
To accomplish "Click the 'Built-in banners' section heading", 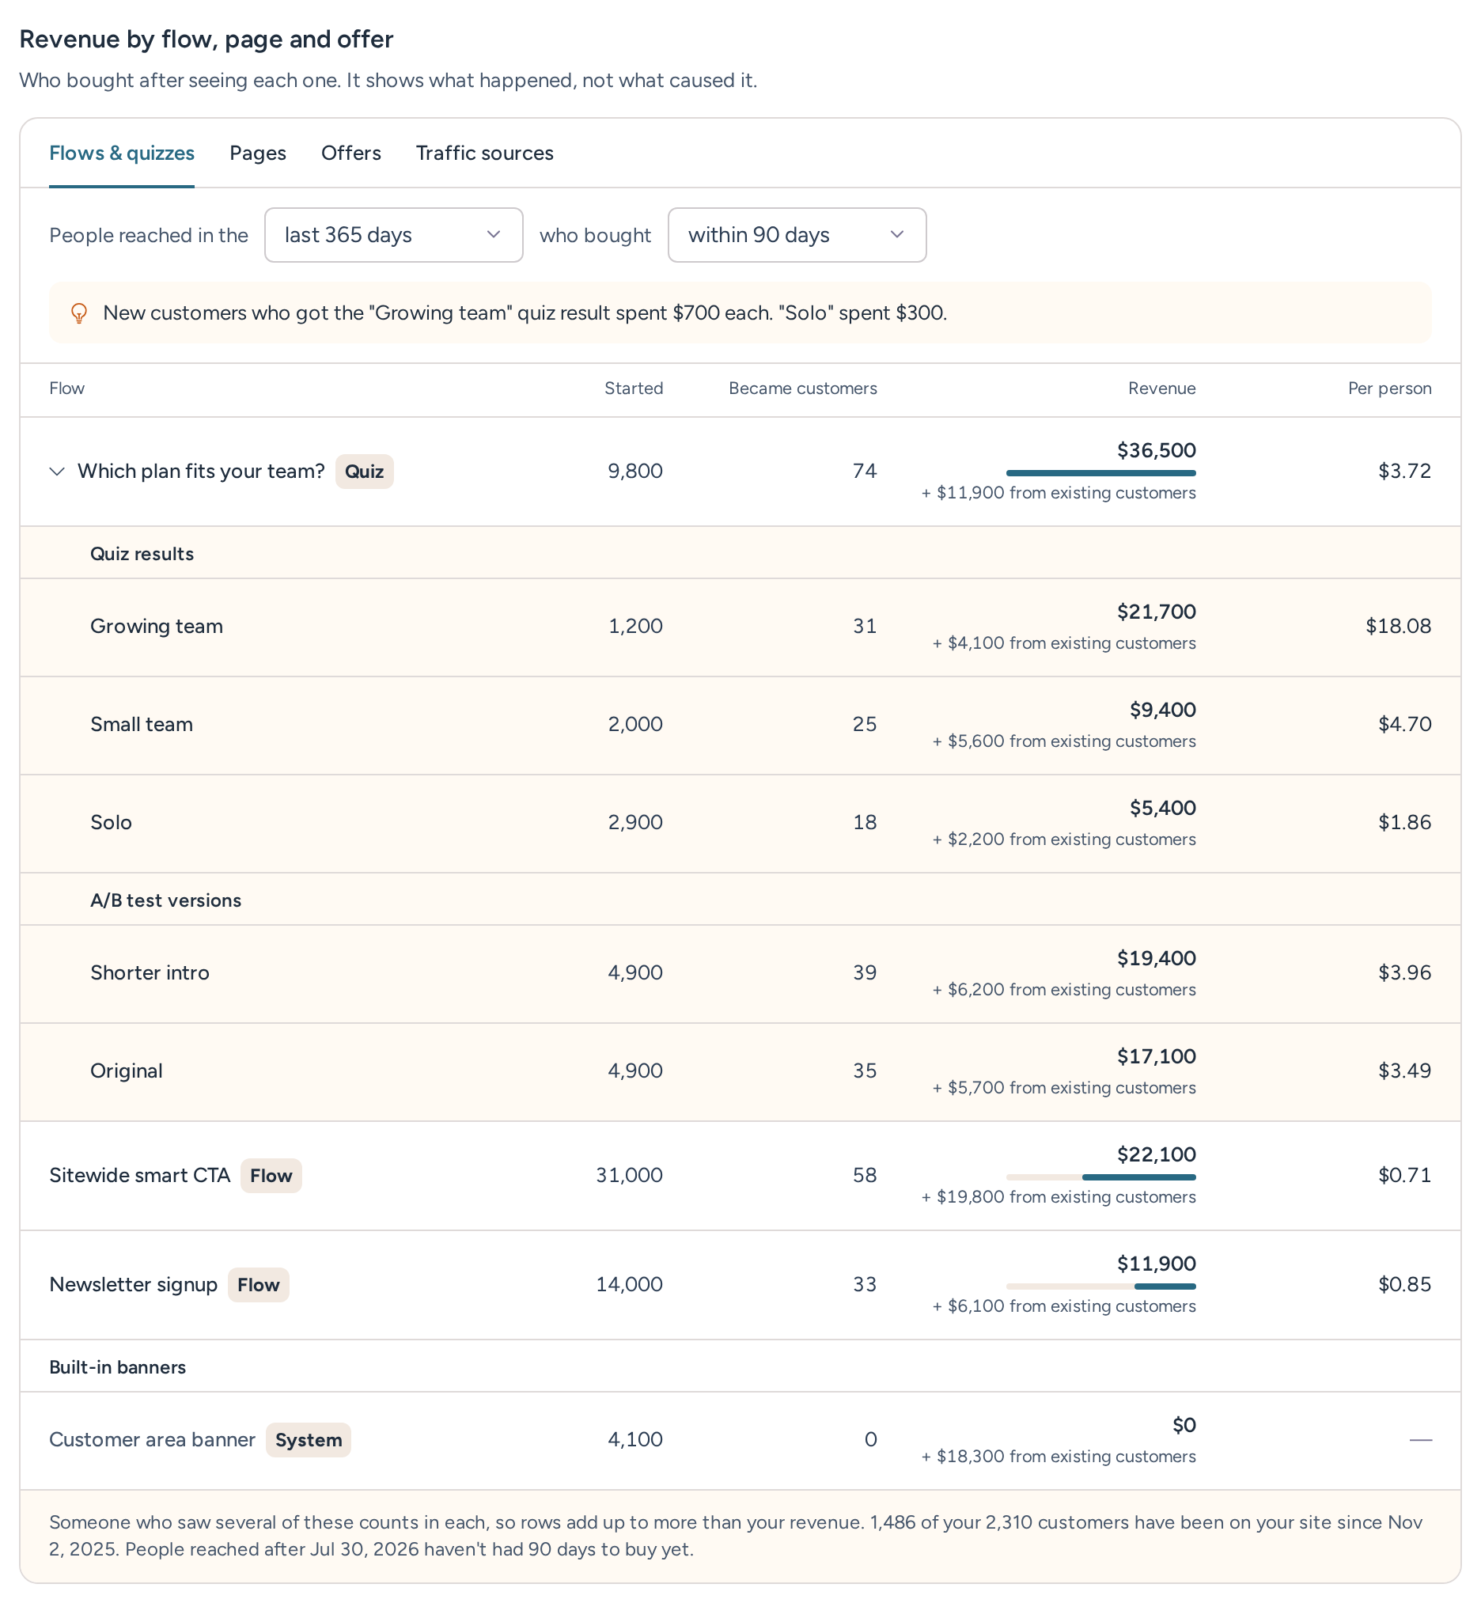I will coord(118,1367).
